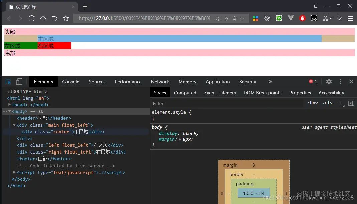
Task: Expand the script element node
Action: point(14,172)
